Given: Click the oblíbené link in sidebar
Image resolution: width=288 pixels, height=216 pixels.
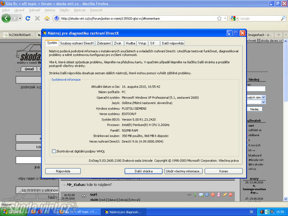Looking at the screenshot, I should pos(254,135).
